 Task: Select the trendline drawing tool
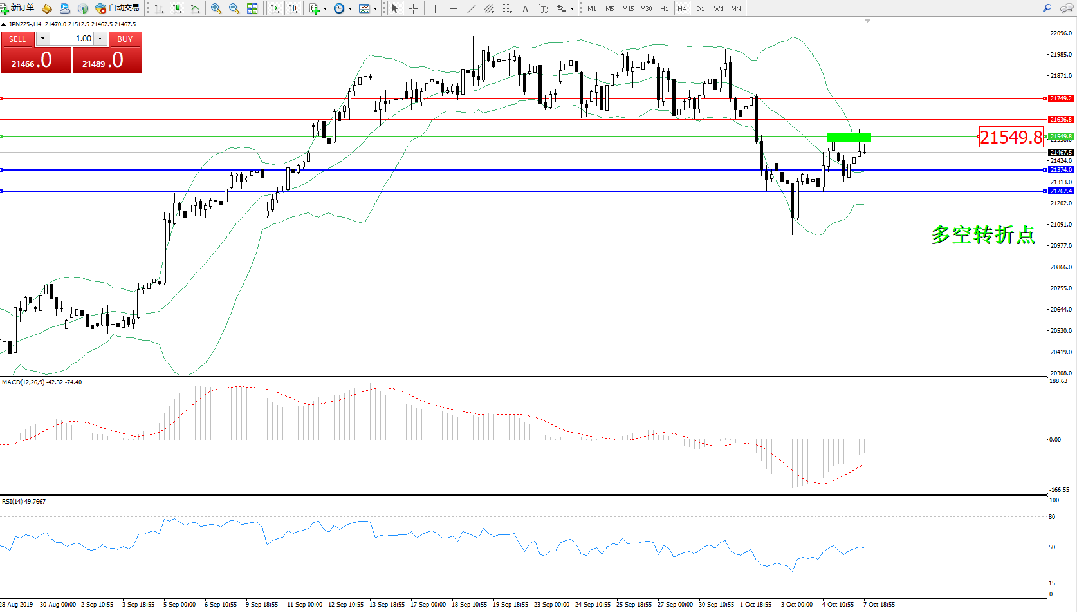click(472, 8)
